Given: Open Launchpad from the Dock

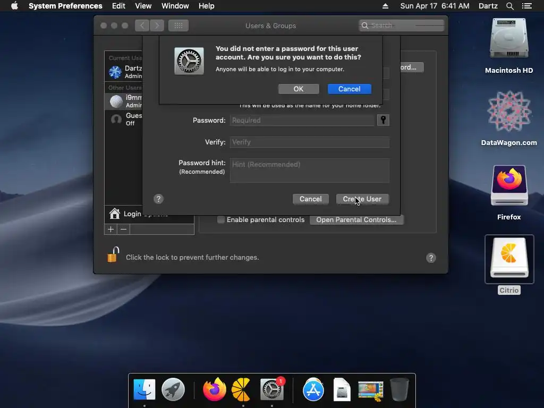Looking at the screenshot, I should pos(173,389).
